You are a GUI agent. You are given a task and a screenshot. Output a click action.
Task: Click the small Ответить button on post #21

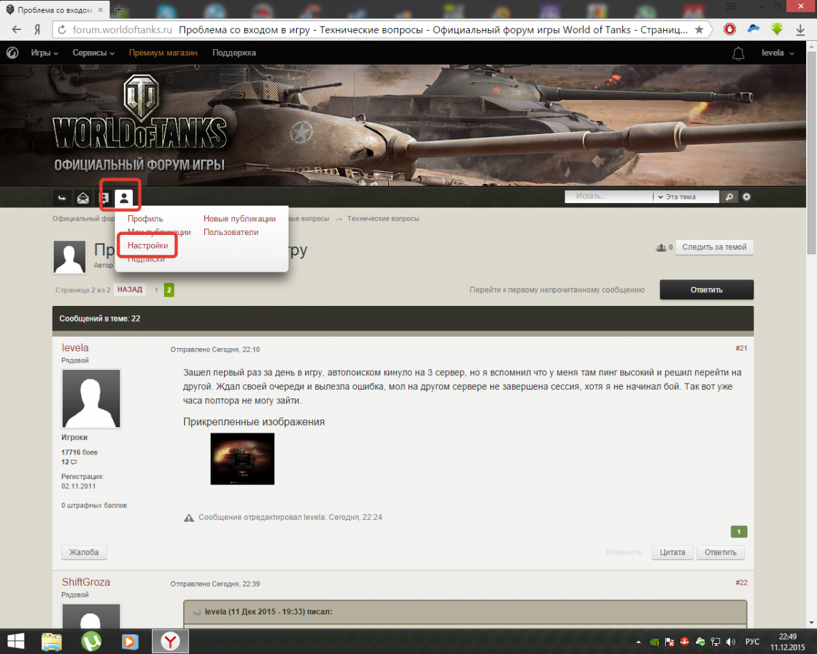[720, 552]
